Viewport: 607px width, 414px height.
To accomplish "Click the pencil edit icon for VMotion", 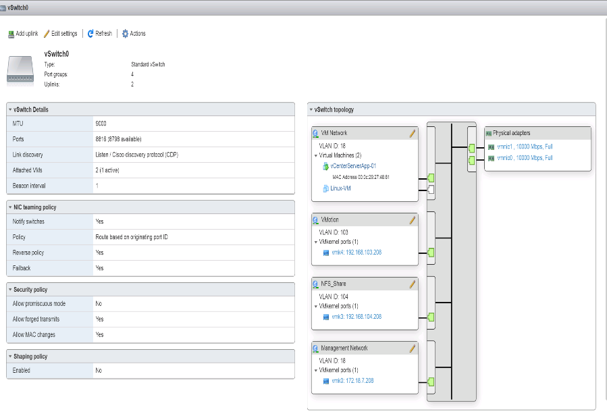I will click(412, 220).
